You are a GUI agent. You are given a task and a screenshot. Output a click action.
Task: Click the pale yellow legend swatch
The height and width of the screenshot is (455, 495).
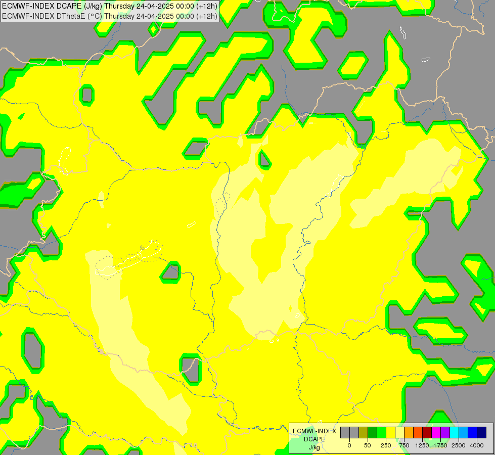(x=399, y=432)
